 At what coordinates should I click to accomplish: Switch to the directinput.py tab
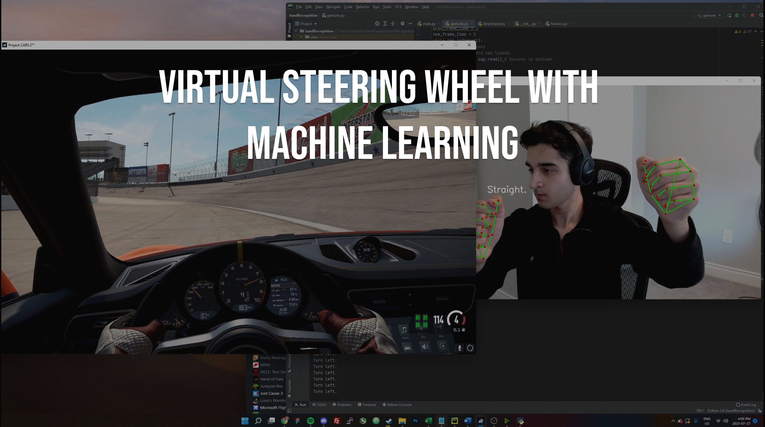coord(494,24)
